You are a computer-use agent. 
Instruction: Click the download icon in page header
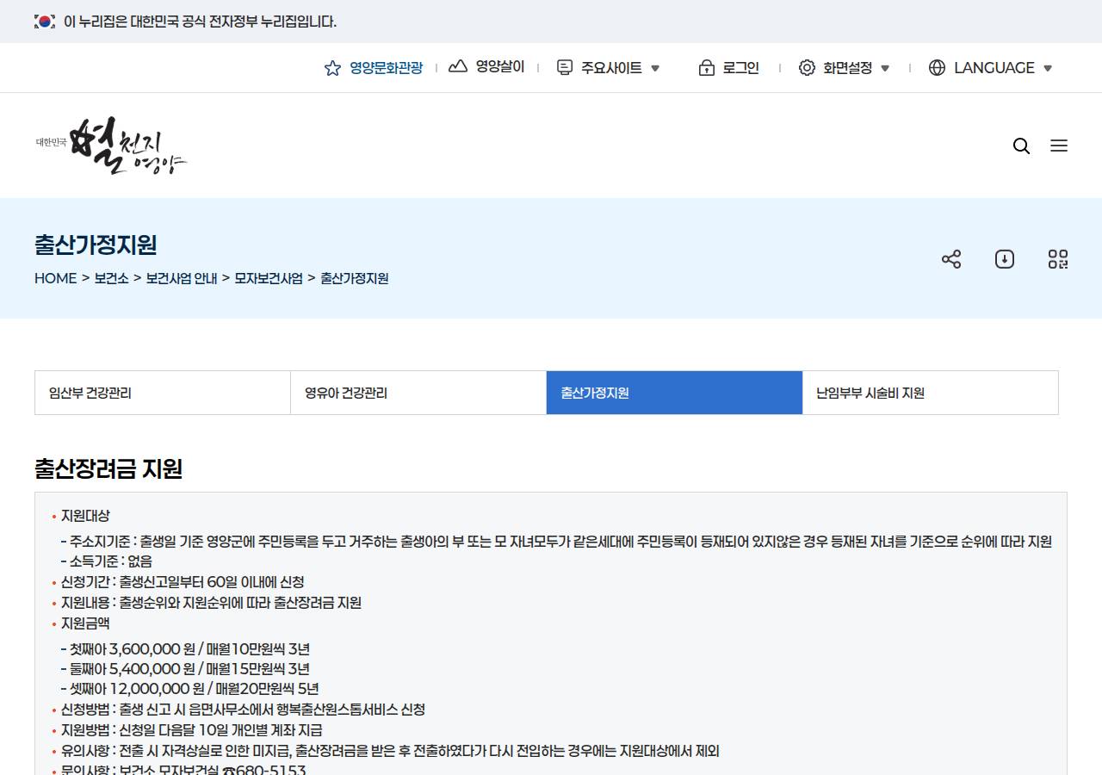[1005, 259]
